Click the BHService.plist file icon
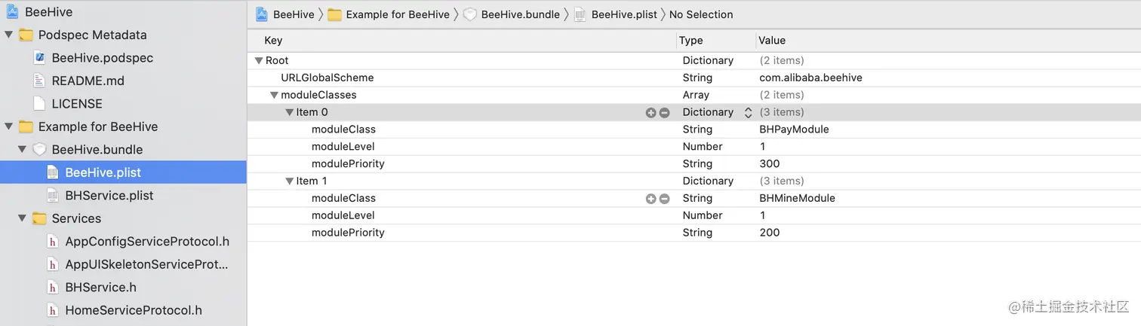 coord(53,195)
